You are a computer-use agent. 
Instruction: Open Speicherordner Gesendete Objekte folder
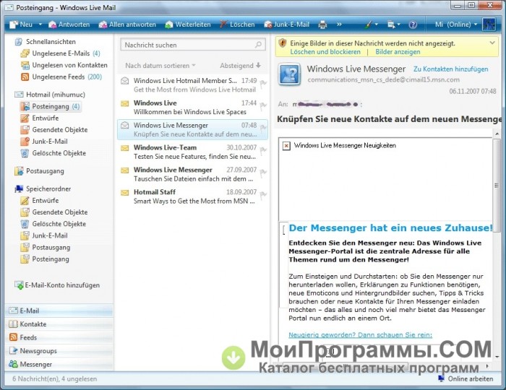[54, 212]
